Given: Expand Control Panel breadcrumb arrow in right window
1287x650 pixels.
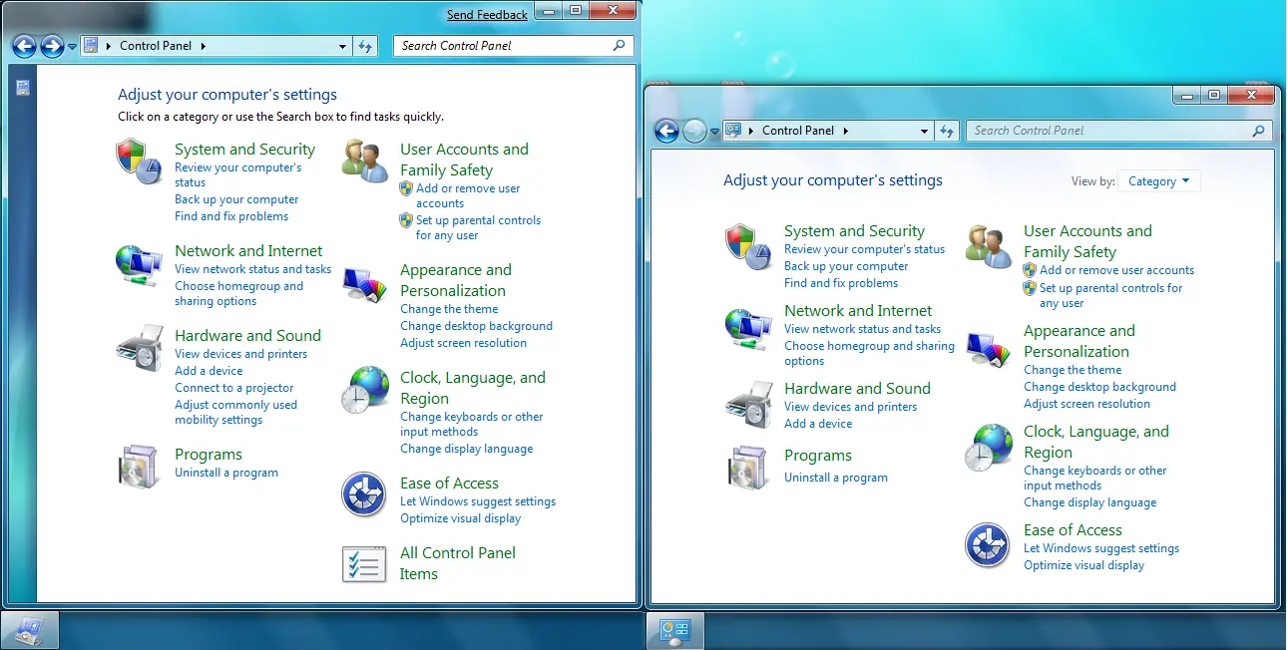Looking at the screenshot, I should click(x=846, y=131).
